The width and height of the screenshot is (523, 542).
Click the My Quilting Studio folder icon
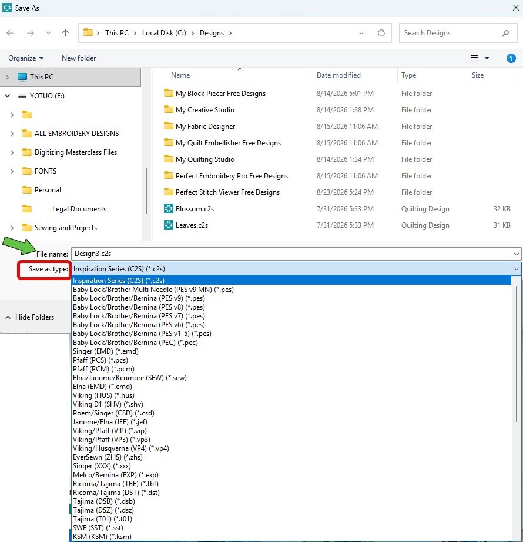pyautogui.click(x=169, y=159)
